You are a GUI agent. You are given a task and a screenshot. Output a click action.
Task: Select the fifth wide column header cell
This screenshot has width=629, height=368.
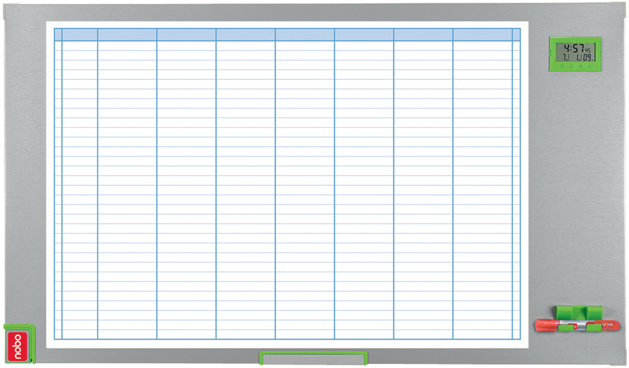(364, 35)
